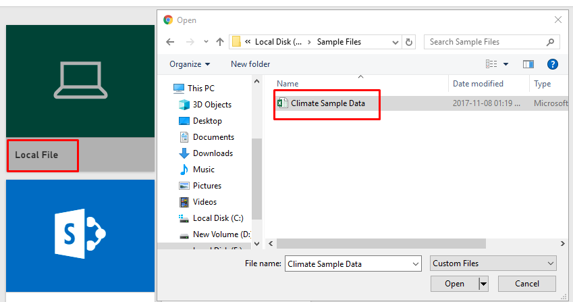
Task: Change the view layout icon
Action: point(491,64)
